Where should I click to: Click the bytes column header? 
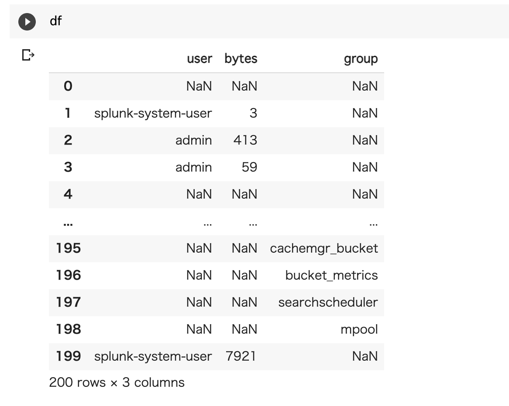(x=241, y=58)
